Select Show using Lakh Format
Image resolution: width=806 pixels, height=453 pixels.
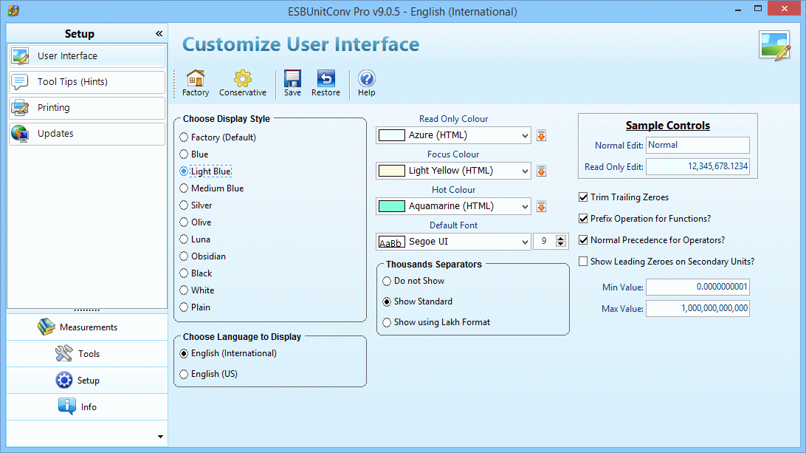[x=436, y=322]
